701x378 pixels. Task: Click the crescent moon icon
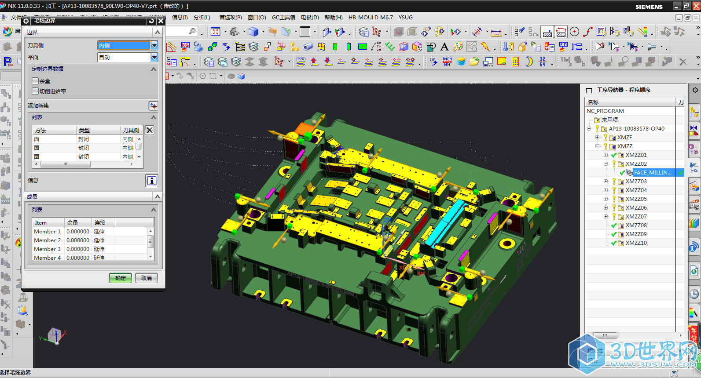coord(529,62)
